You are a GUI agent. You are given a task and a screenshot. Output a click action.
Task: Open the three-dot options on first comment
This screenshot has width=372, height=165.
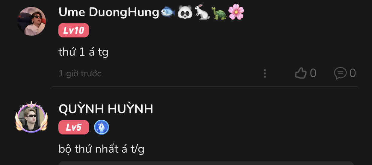pyautogui.click(x=265, y=73)
